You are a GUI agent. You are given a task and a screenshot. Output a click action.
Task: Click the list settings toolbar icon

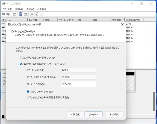[x=42, y=14]
